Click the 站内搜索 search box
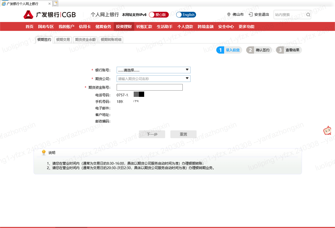 click(290, 15)
